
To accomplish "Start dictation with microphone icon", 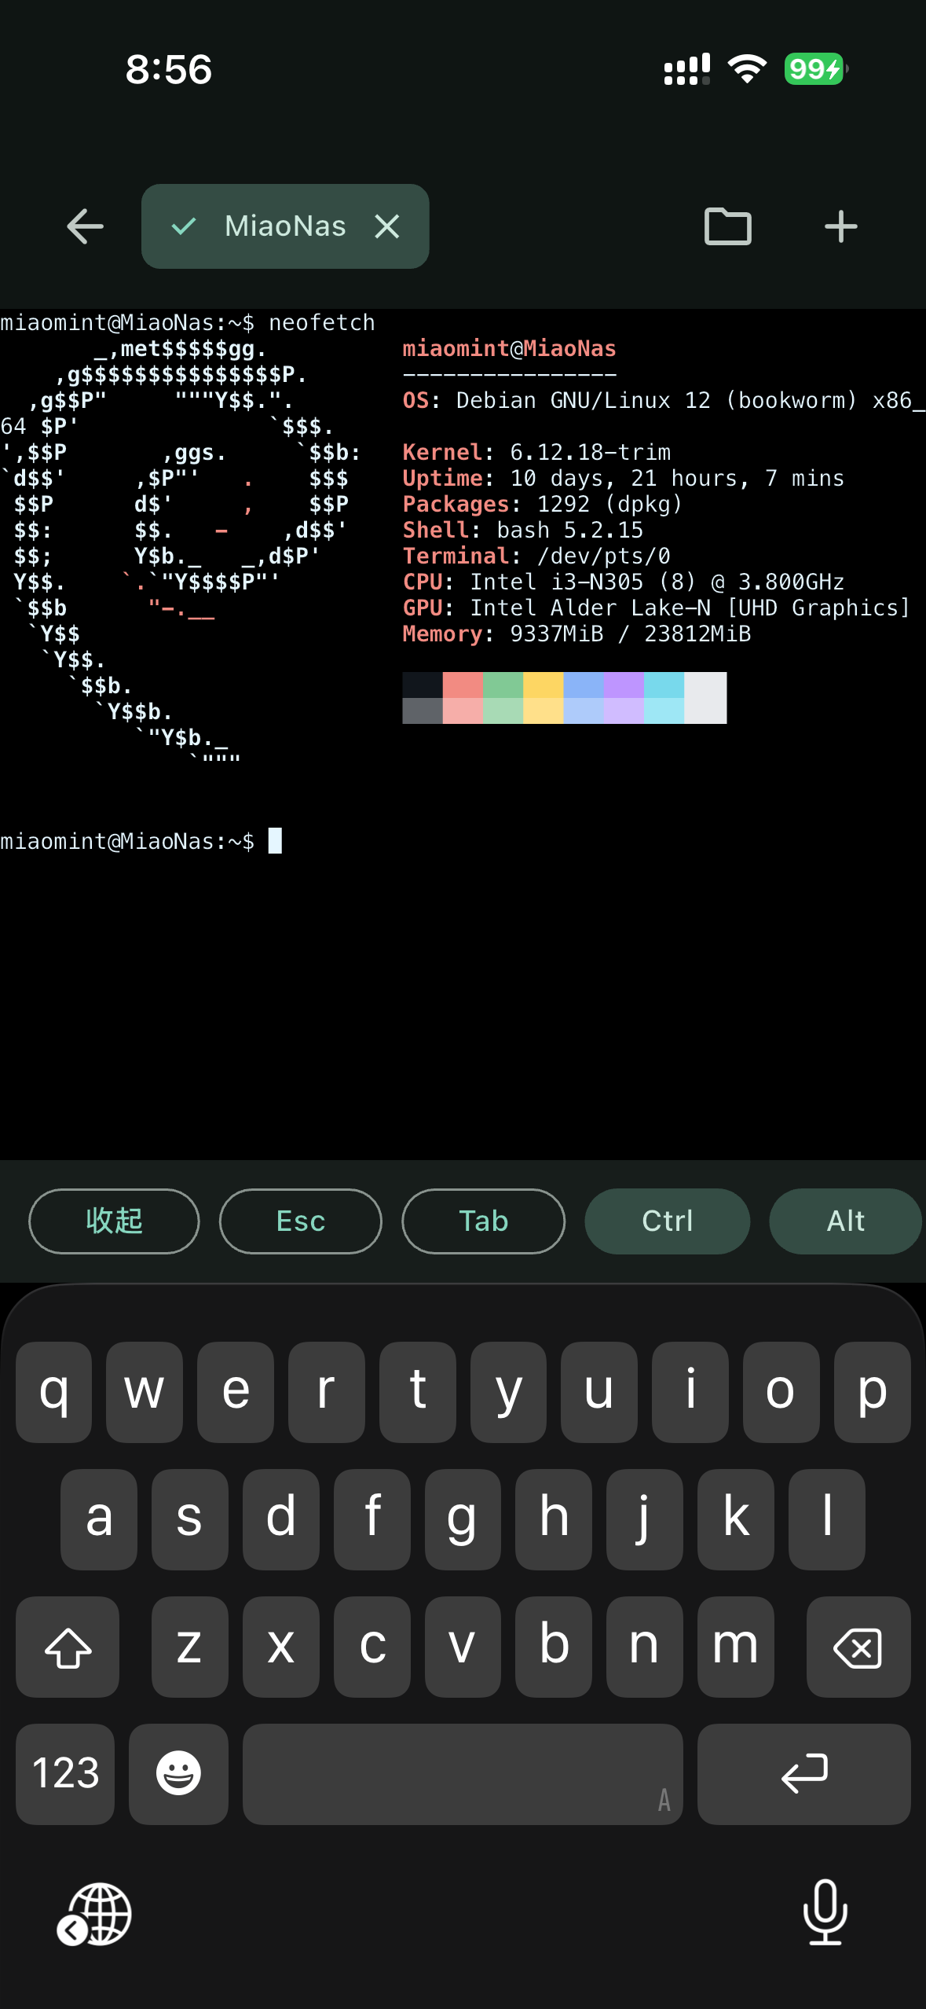I will (x=825, y=1912).
